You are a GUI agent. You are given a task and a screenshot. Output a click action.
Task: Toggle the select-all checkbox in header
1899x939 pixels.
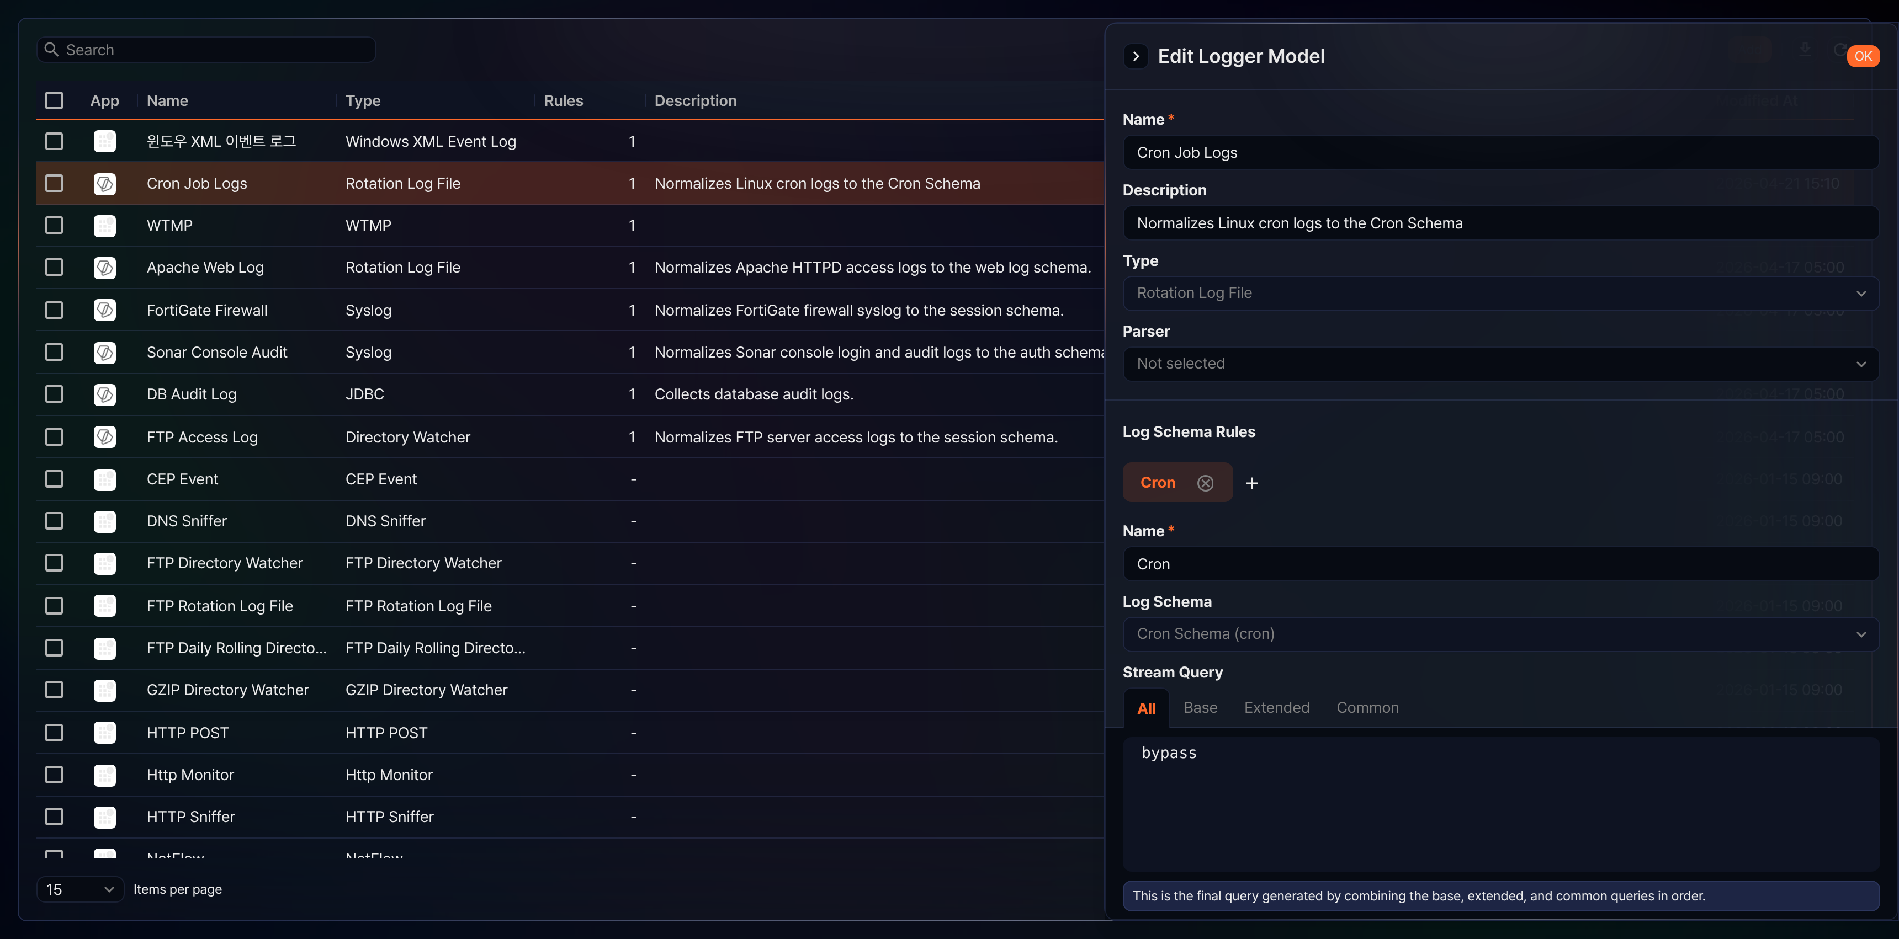[x=54, y=100]
